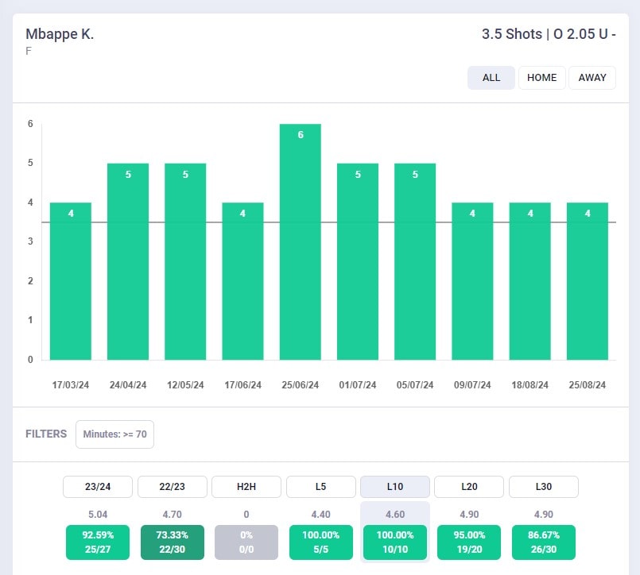The width and height of the screenshot is (640, 575).
Task: Click the bar for 01/07/24
Action: click(358, 262)
